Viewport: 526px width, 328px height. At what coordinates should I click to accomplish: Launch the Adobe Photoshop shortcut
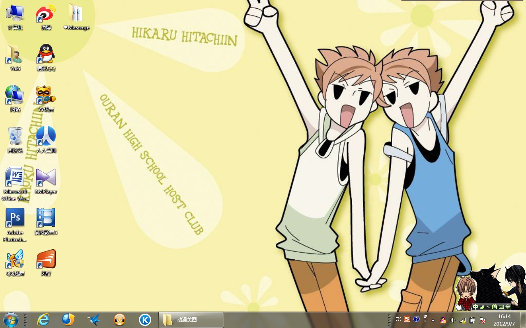pyautogui.click(x=15, y=225)
